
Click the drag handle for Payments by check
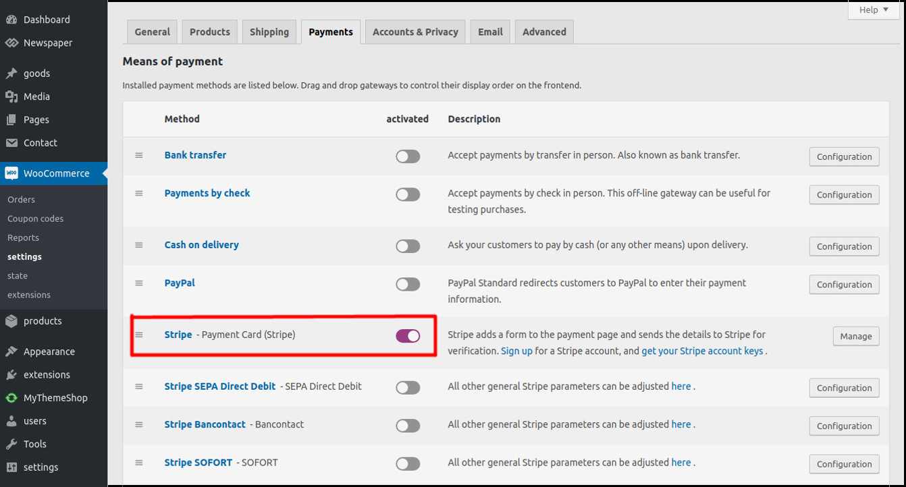[x=139, y=194]
